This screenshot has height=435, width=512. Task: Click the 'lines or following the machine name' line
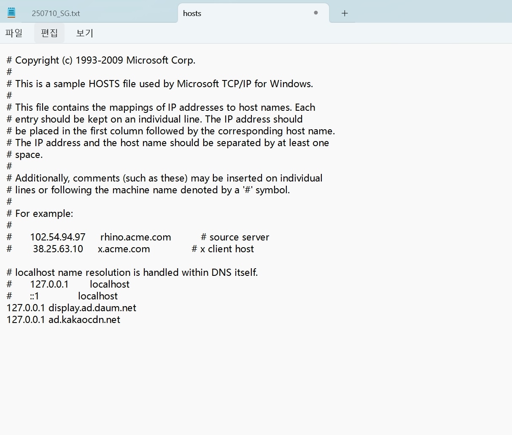(x=148, y=190)
